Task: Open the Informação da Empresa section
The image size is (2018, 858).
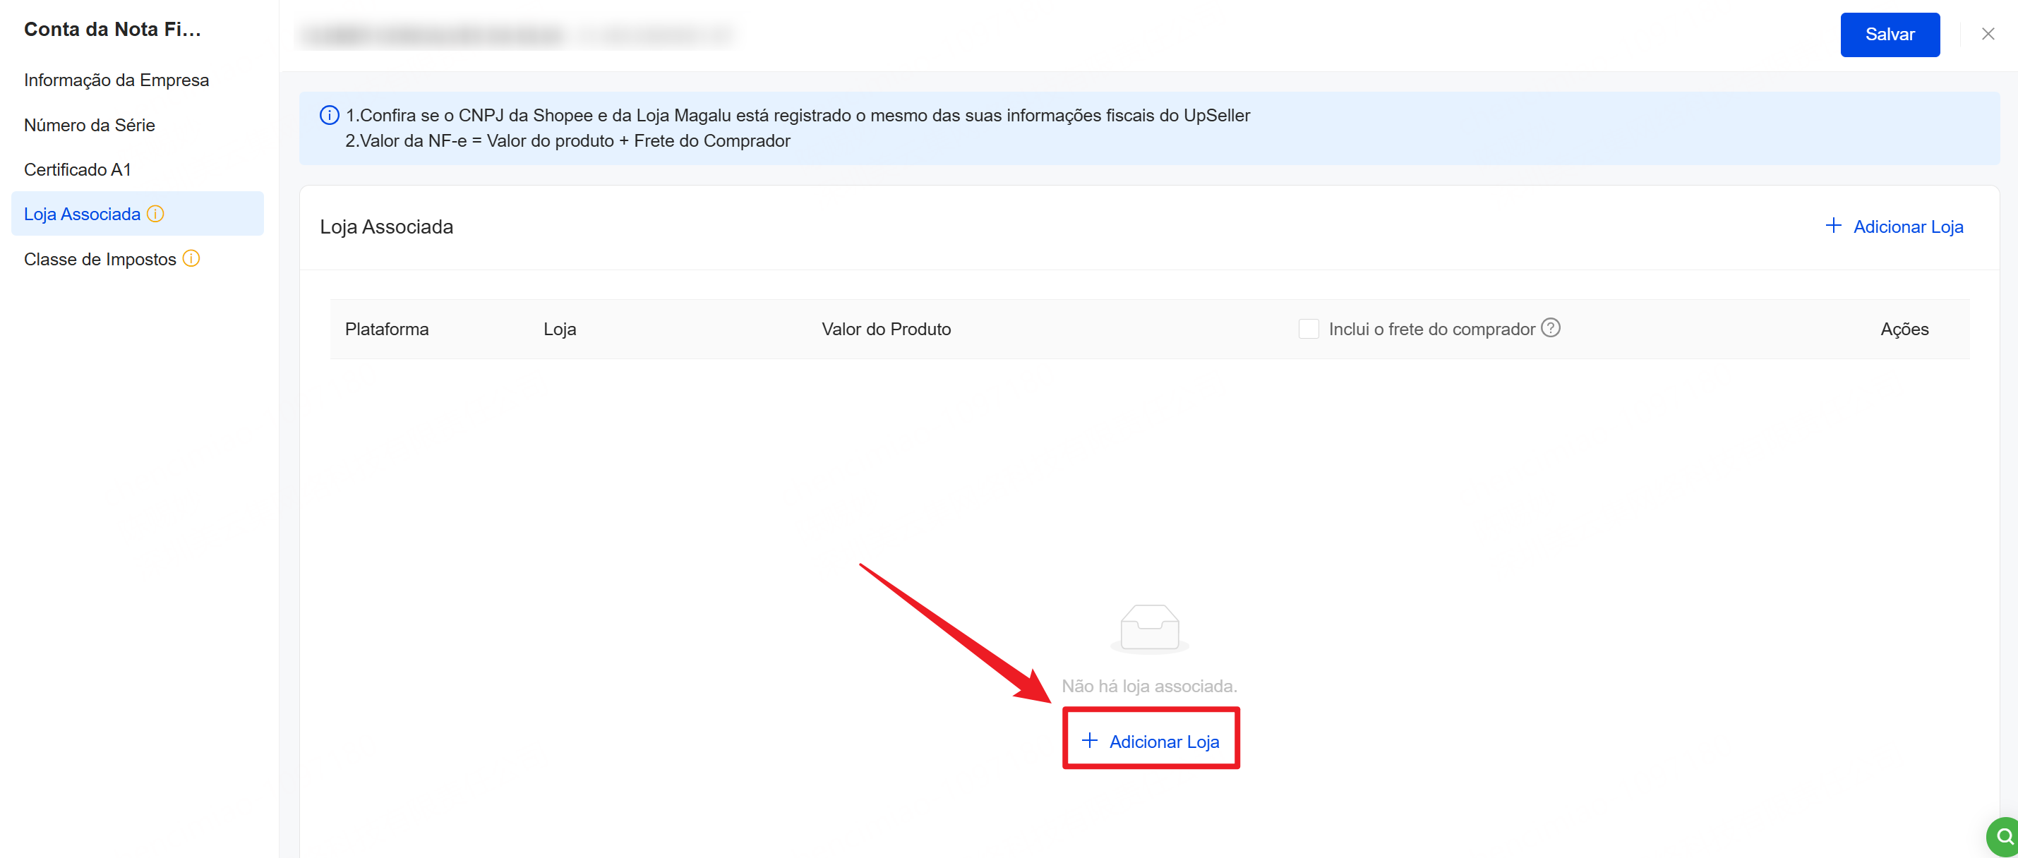Action: 116,80
